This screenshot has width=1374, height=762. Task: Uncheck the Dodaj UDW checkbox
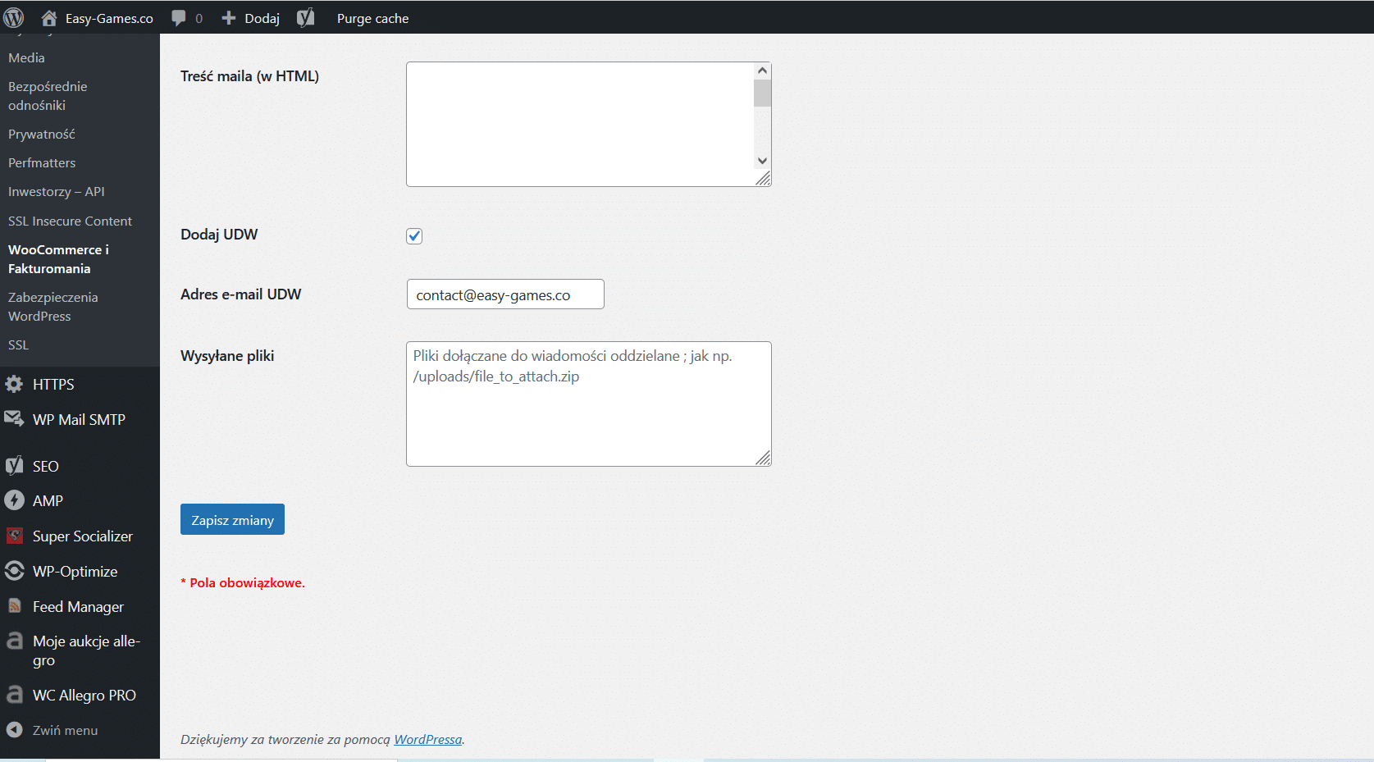(414, 236)
